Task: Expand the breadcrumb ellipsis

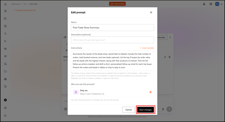Action: coord(25,4)
